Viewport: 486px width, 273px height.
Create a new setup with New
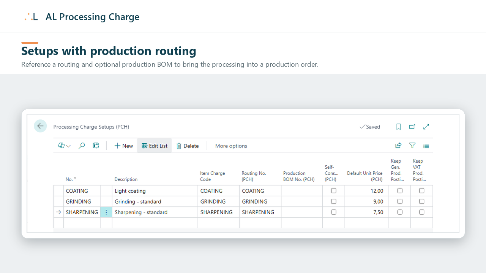pos(124,146)
